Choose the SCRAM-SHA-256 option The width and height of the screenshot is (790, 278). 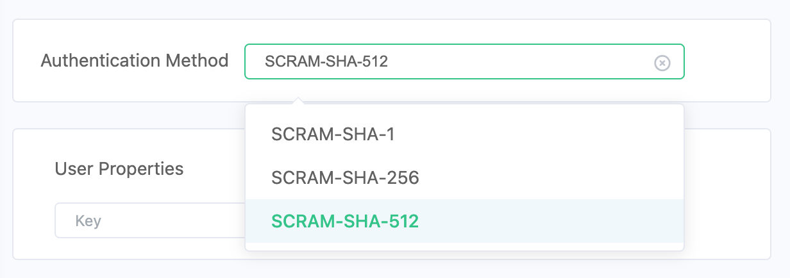pyautogui.click(x=345, y=177)
